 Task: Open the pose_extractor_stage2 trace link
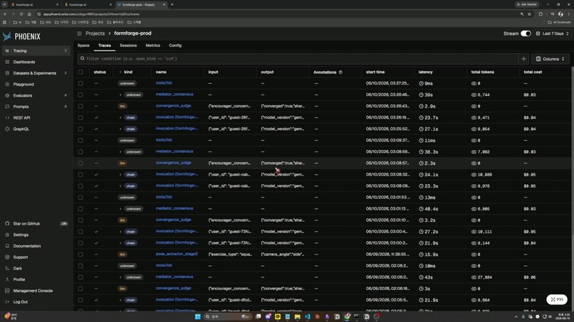tap(177, 254)
